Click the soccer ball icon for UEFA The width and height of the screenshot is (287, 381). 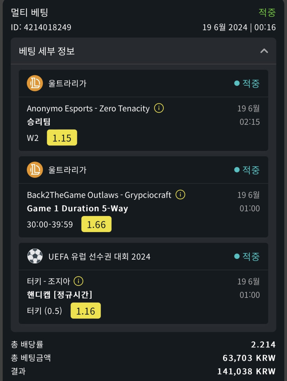[x=35, y=256]
